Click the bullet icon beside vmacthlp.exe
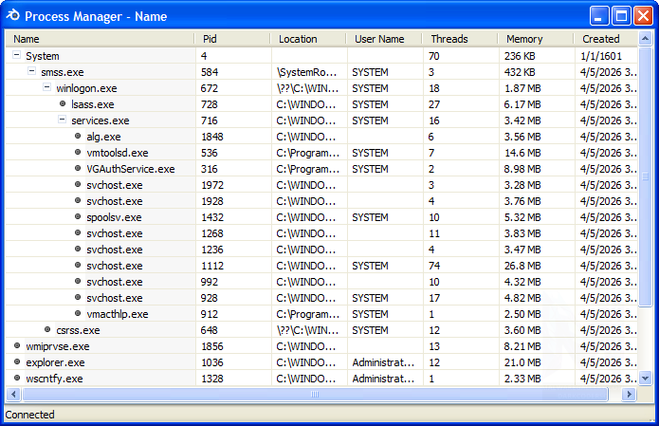659x426 pixels. click(78, 314)
